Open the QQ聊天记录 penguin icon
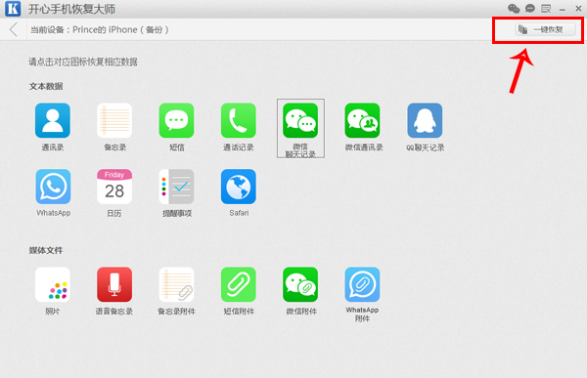The height and width of the screenshot is (378, 587). (425, 120)
